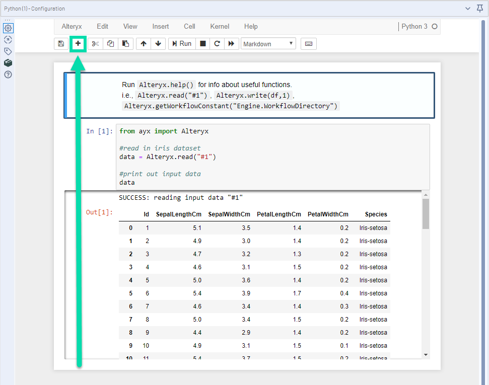Screen dimensions: 489x385
Task: Click the SepalWidthCm column header
Action: [229, 214]
